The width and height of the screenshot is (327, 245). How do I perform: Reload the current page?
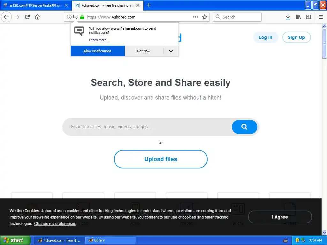27,17
